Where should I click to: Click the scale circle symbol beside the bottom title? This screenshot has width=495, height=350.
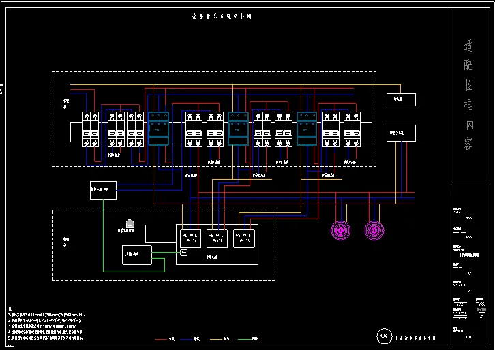(x=384, y=336)
